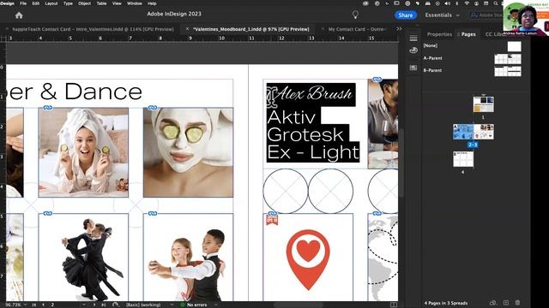
Task: Open macOS Spotlight search icon
Action: point(496,3)
